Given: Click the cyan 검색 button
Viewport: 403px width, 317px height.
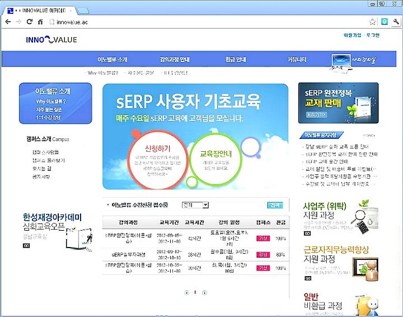Looking at the screenshot, I should [x=275, y=205].
